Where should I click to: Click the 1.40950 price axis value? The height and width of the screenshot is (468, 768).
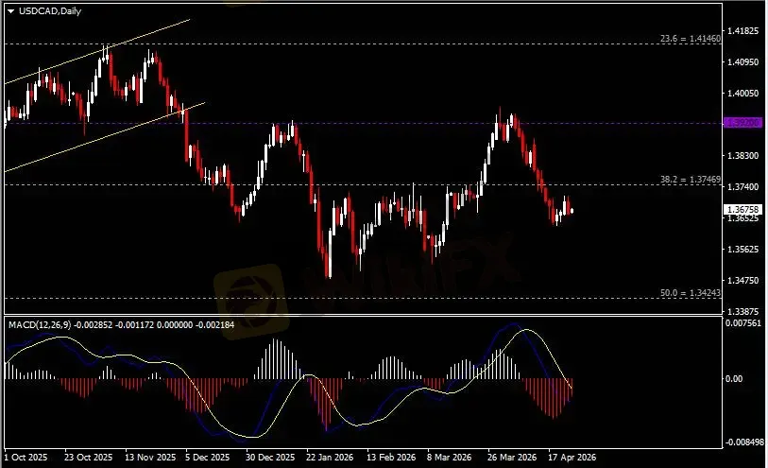[743, 62]
